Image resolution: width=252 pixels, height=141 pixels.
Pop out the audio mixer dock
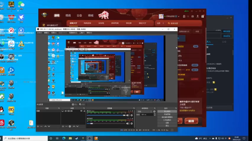pyautogui.click(x=134, y=108)
